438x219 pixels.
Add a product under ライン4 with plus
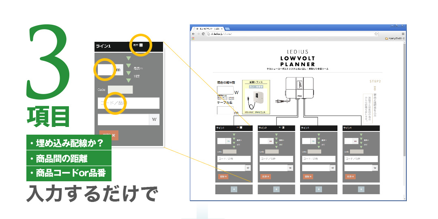pyautogui.click(x=361, y=189)
